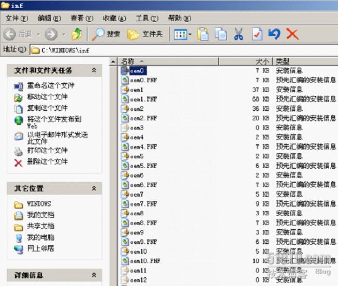Collapse the 文件和文件夹任务 panel
The height and width of the screenshot is (286, 338).
tap(94, 70)
